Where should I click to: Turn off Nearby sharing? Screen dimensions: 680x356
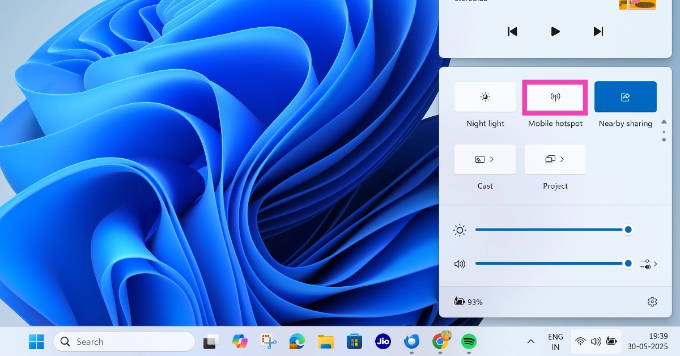click(626, 97)
